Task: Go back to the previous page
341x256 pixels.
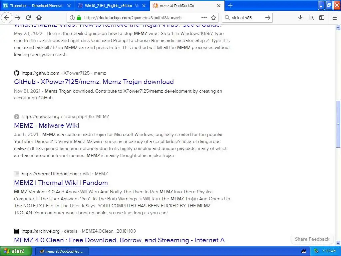Action: [7, 18]
